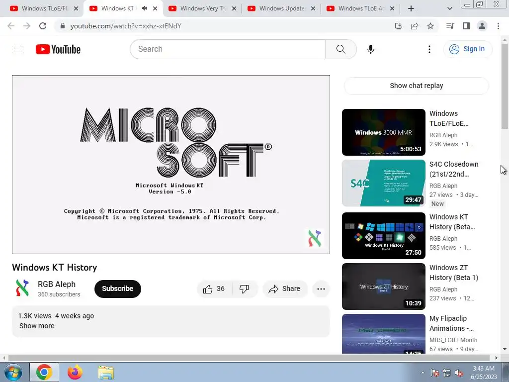The height and width of the screenshot is (382, 509).
Task: Click the address bar URL
Action: (126, 26)
